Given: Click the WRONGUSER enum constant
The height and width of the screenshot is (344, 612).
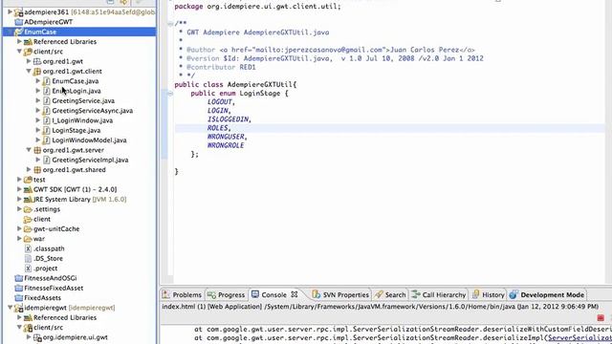Looking at the screenshot, I should click(x=226, y=137).
